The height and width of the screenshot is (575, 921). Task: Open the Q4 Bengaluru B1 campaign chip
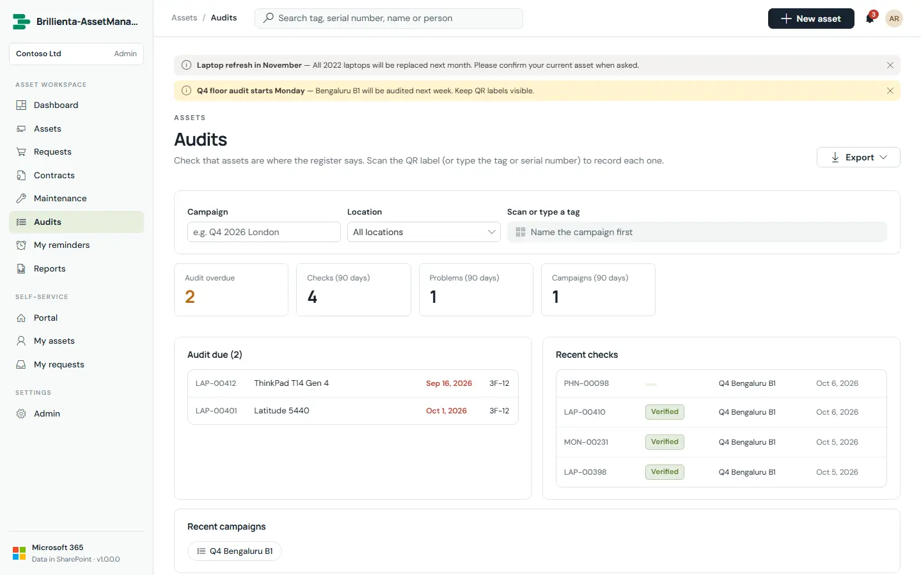(235, 551)
